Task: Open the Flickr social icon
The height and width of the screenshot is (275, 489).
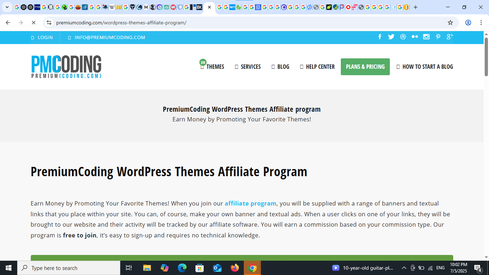Action: pos(415,37)
